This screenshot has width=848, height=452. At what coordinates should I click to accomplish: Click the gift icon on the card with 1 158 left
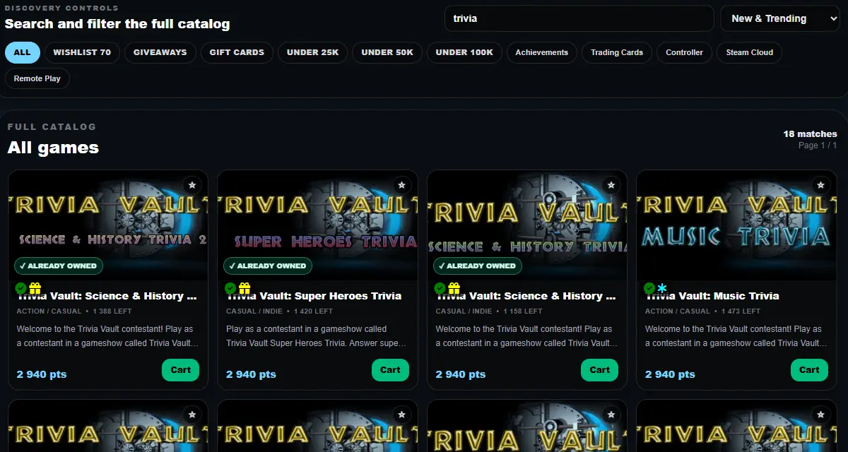point(454,288)
